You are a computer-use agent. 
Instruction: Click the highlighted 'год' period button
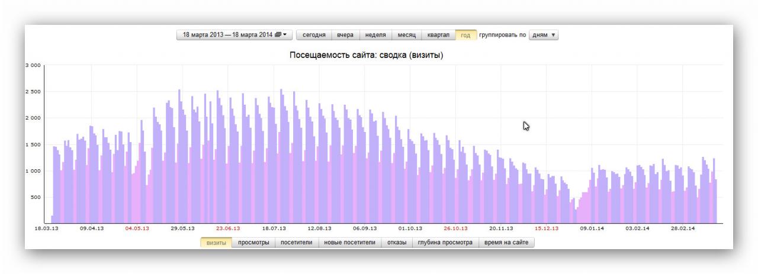click(x=465, y=35)
